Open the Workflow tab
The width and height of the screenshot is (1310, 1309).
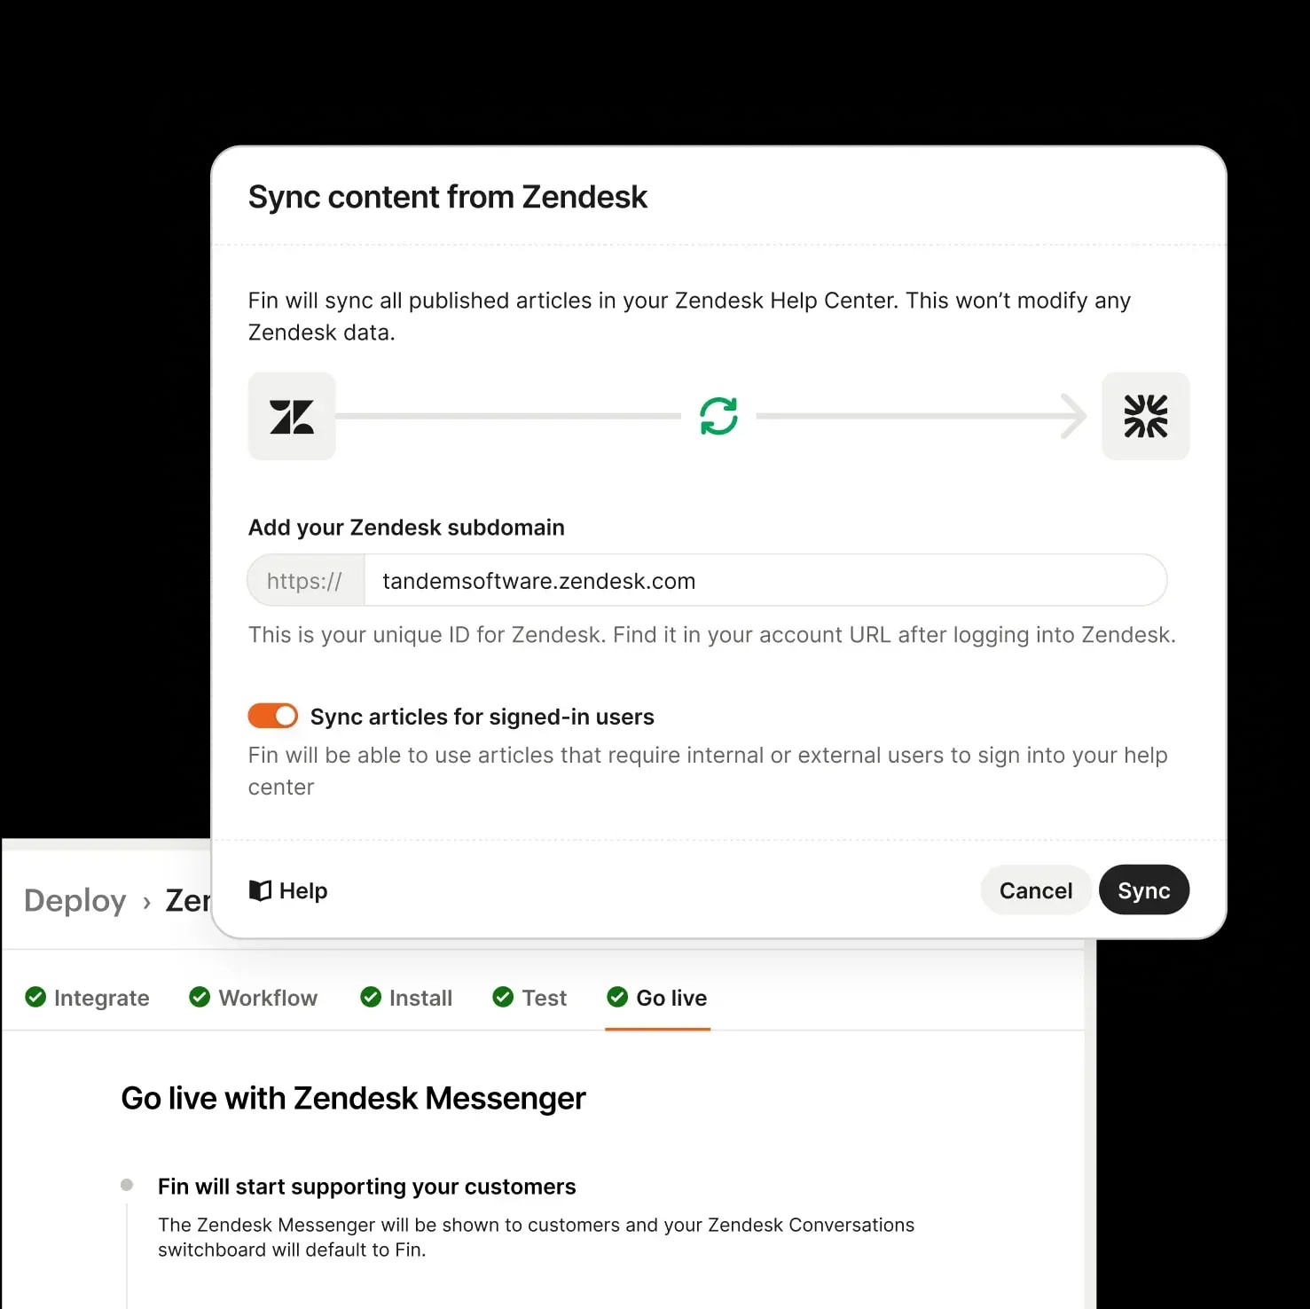coord(267,999)
